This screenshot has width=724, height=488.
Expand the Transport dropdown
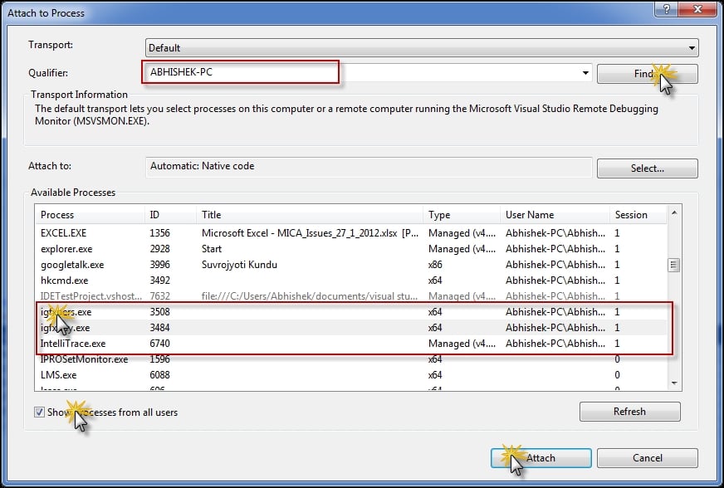click(x=691, y=48)
